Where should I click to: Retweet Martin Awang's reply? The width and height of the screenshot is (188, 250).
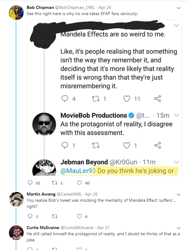(54, 216)
